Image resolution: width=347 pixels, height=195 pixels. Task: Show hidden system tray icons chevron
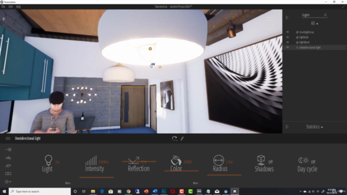point(300,191)
